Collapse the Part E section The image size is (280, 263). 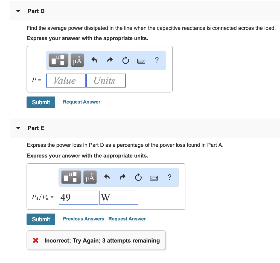click(x=17, y=128)
